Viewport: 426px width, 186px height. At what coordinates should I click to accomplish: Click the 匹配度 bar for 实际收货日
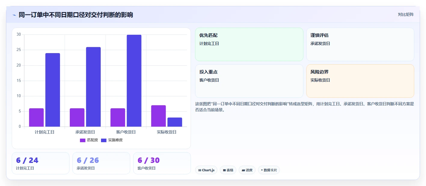click(x=158, y=116)
